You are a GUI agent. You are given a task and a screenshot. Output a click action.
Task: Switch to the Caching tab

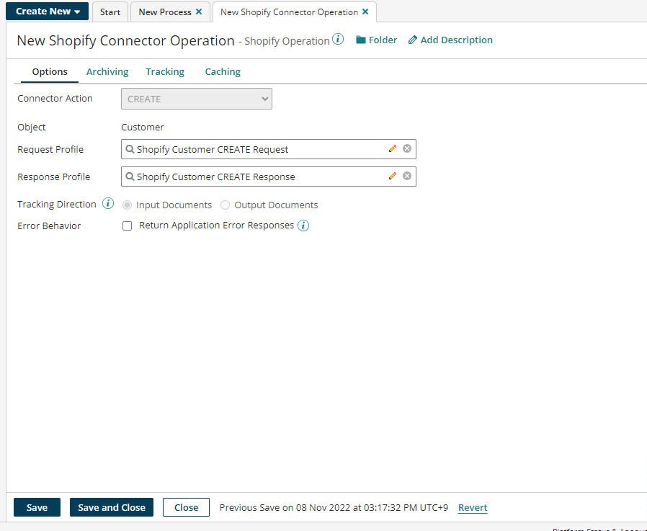(223, 71)
